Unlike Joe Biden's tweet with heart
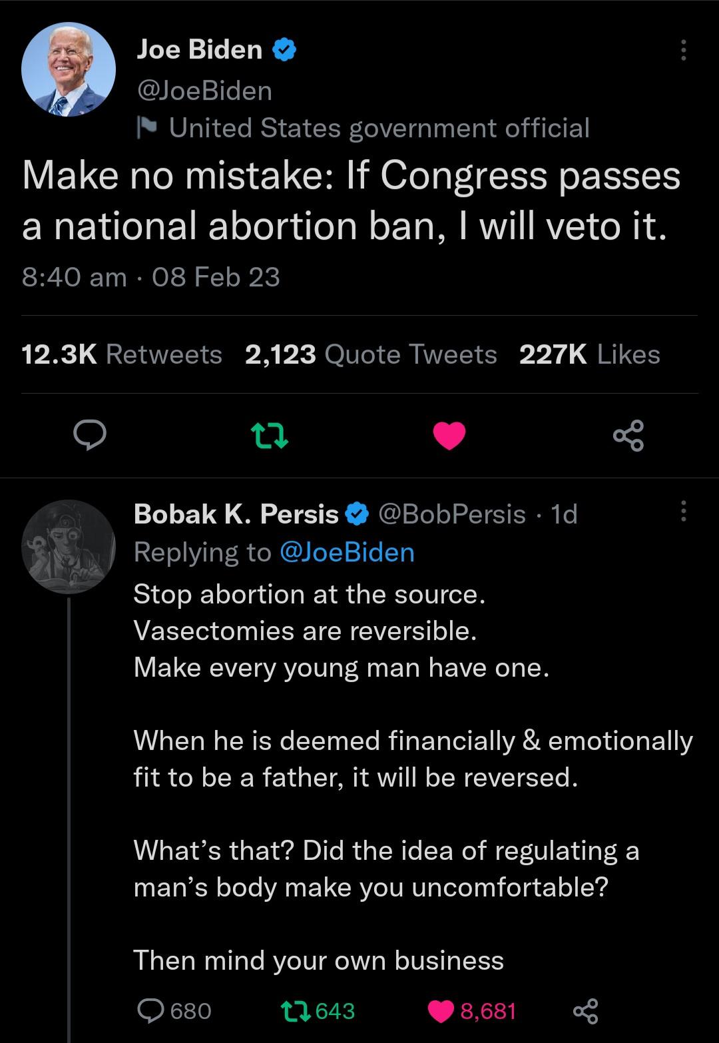719x1043 pixels. point(449,436)
